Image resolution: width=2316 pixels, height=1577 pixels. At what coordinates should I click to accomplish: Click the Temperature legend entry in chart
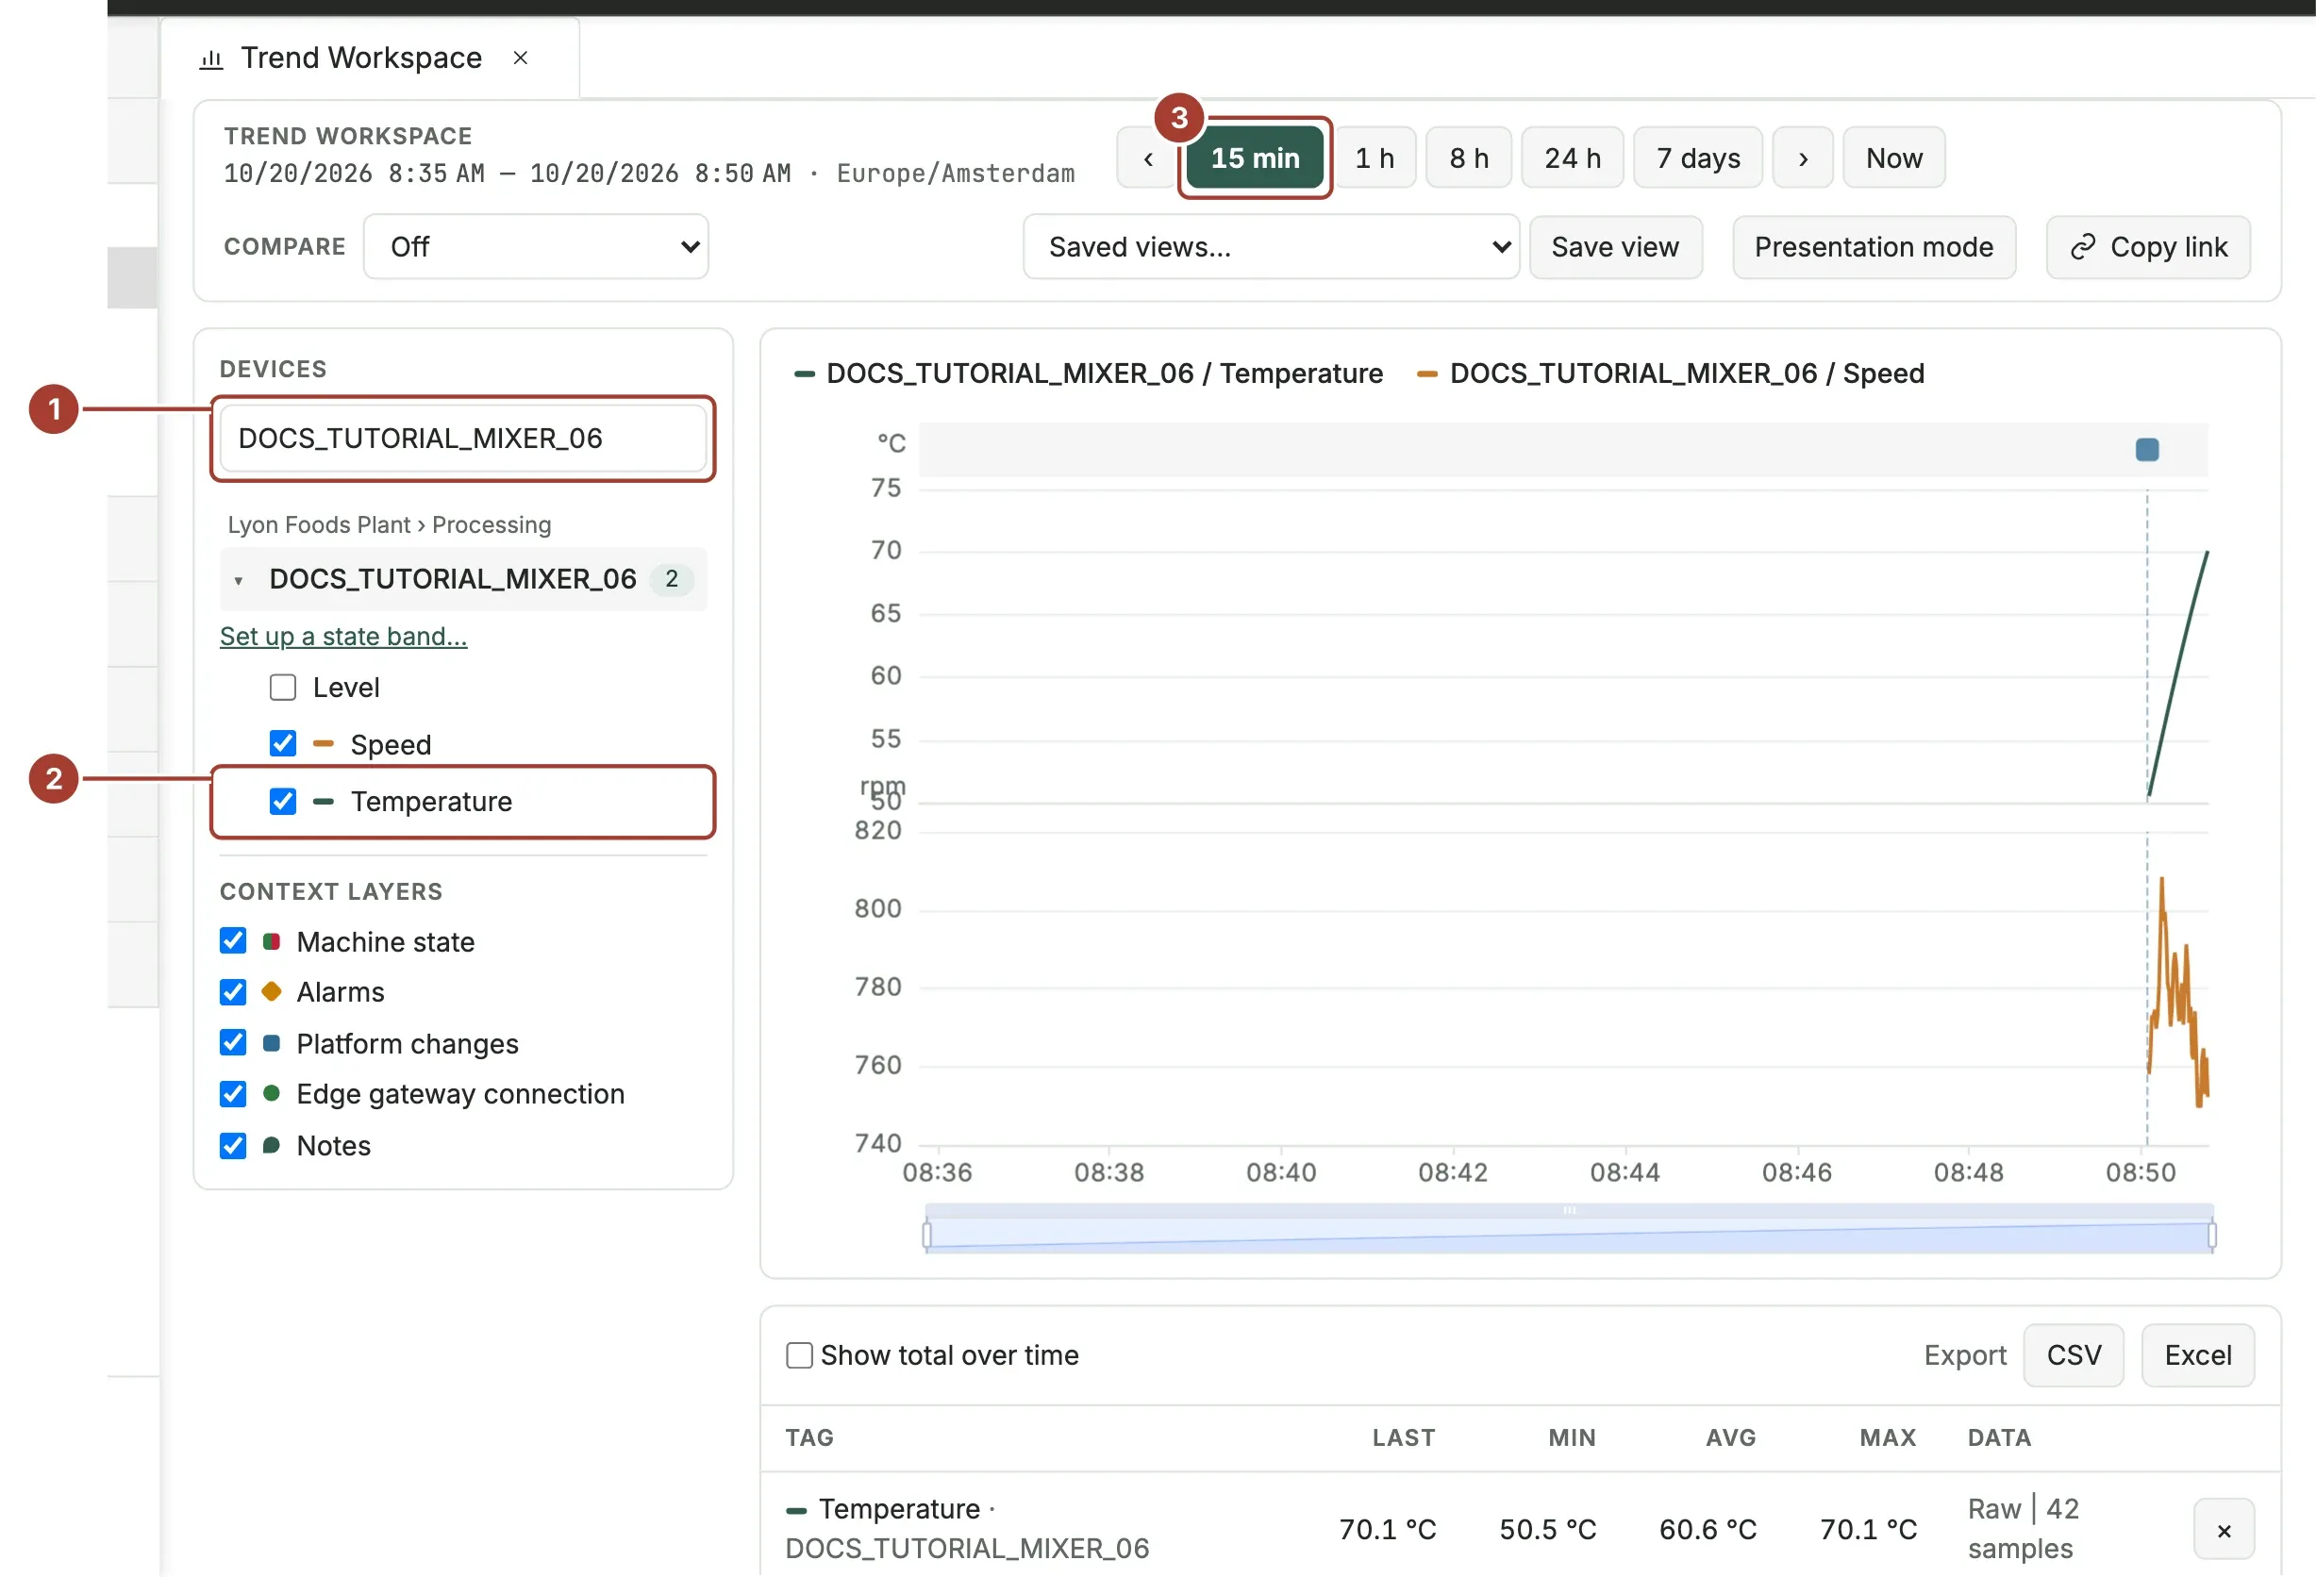[1089, 373]
